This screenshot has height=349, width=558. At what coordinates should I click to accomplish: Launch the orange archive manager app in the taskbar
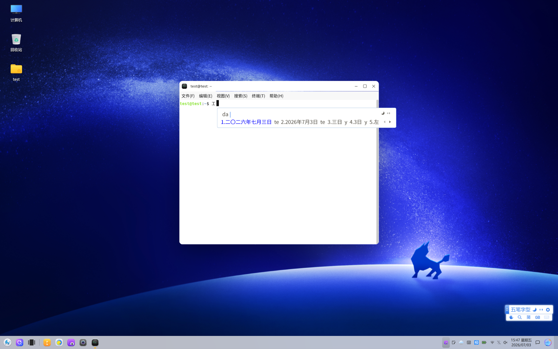[x=47, y=342]
